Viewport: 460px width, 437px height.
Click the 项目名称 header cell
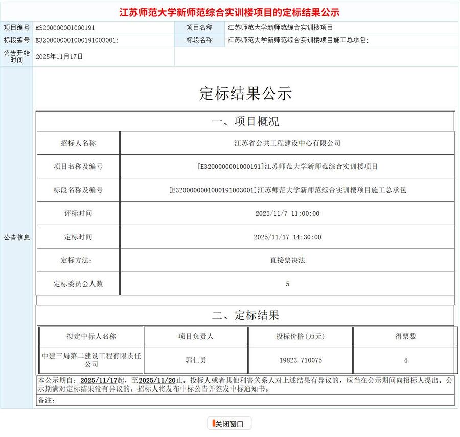[198, 28]
